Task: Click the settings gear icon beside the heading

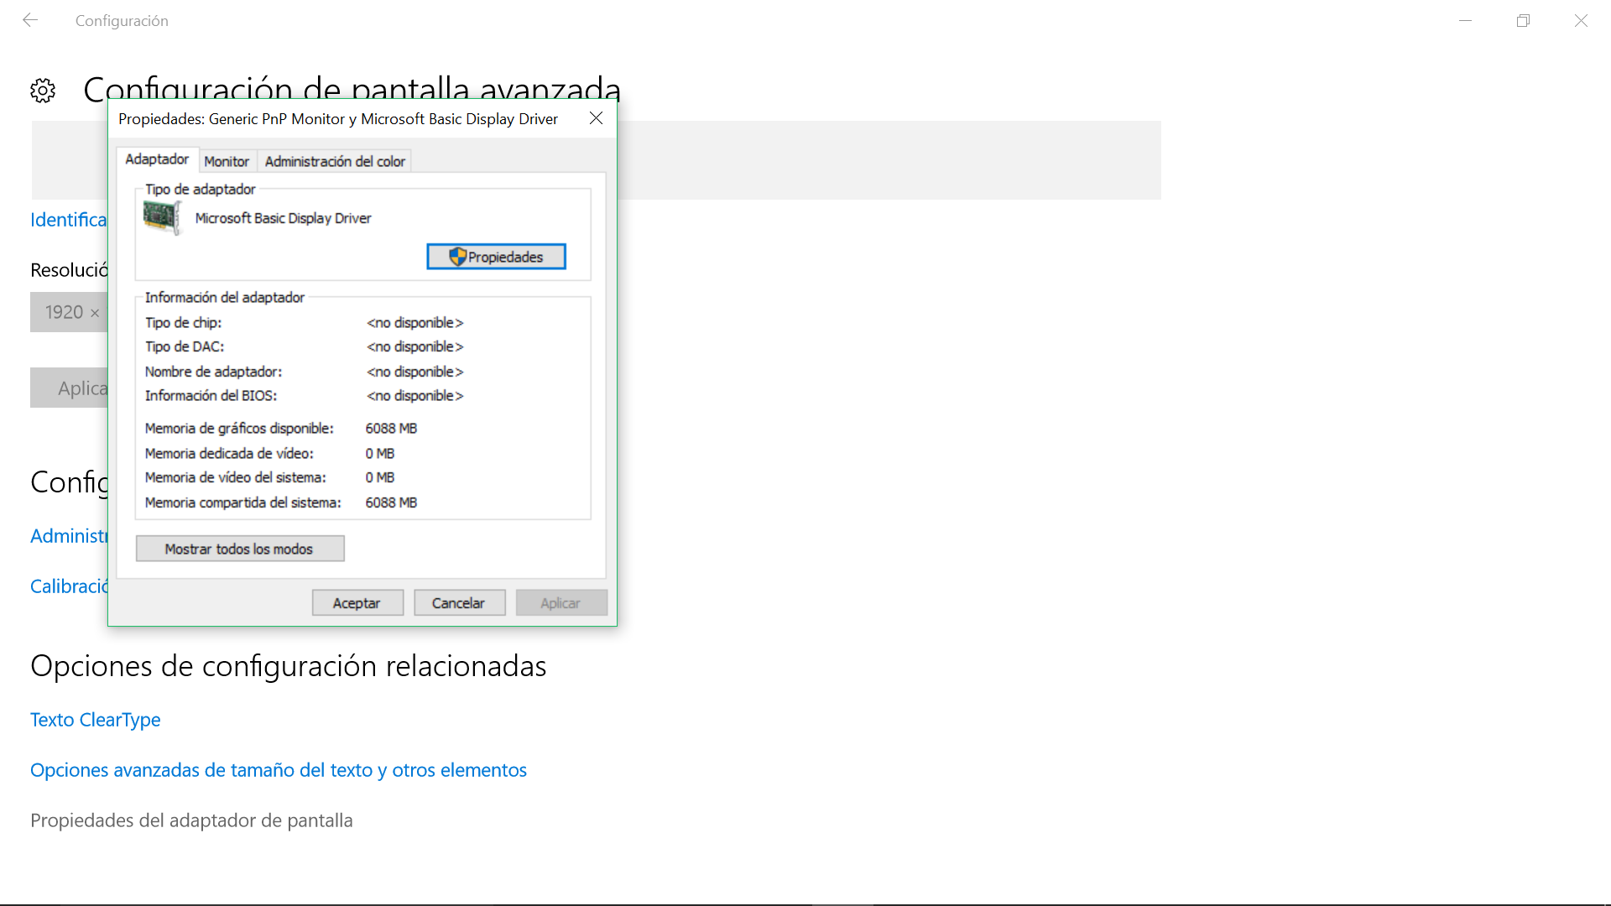Action: click(x=43, y=91)
